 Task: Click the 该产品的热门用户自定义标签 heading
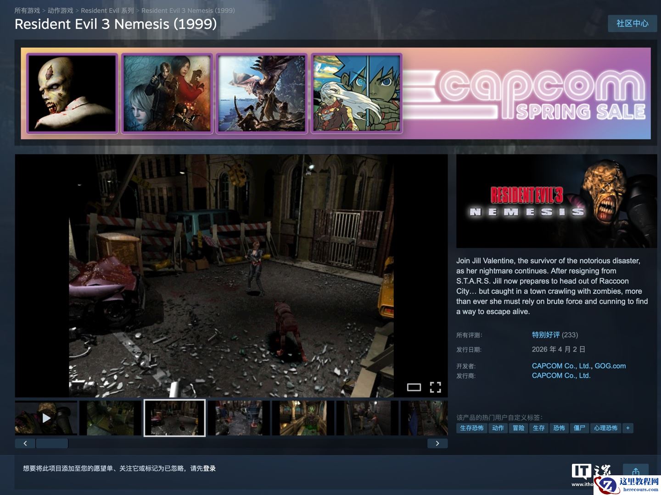pos(499,418)
